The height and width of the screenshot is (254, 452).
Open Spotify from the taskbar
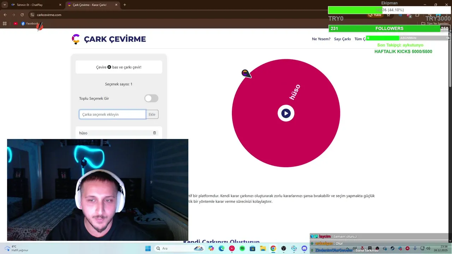coord(242,248)
